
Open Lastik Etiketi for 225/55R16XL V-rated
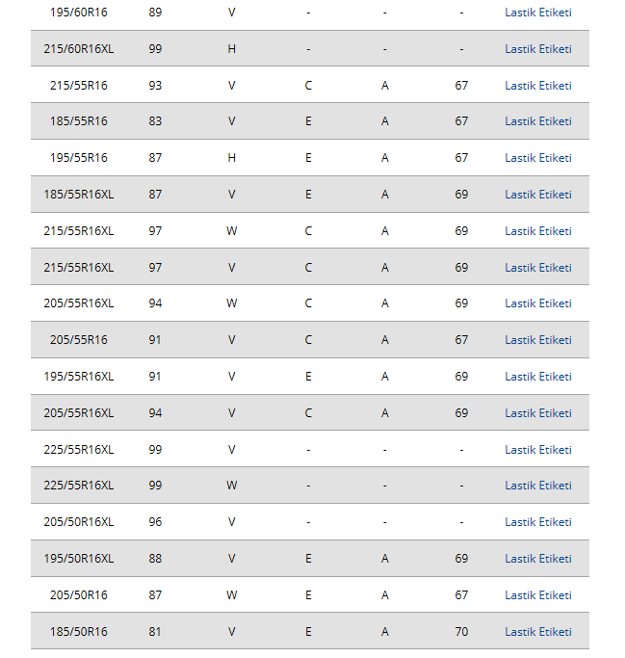click(x=537, y=450)
